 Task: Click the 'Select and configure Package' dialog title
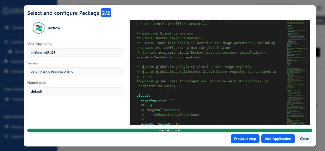(63, 13)
